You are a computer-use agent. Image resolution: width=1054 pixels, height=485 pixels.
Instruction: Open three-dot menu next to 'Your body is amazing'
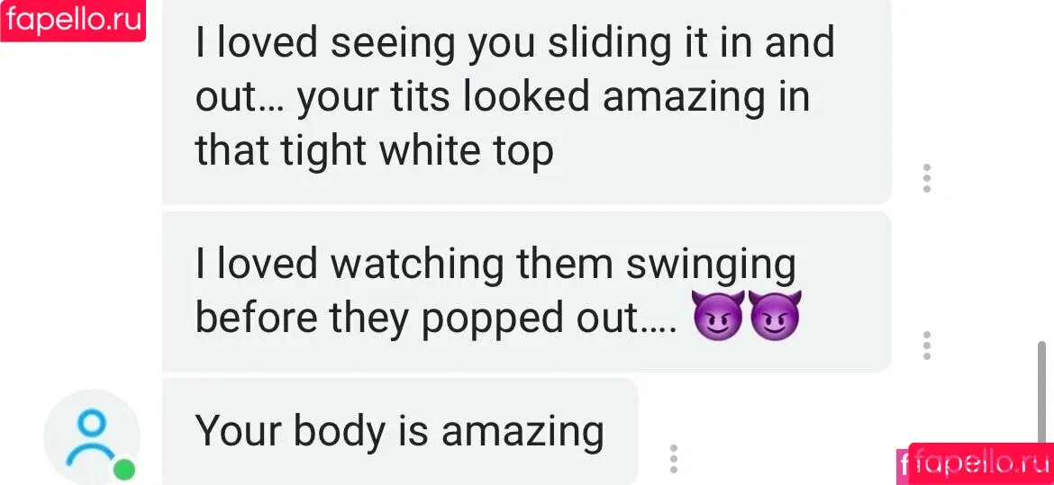(674, 458)
